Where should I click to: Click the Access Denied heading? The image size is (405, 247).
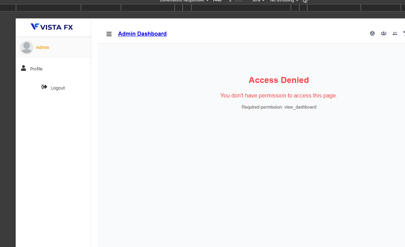(278, 80)
